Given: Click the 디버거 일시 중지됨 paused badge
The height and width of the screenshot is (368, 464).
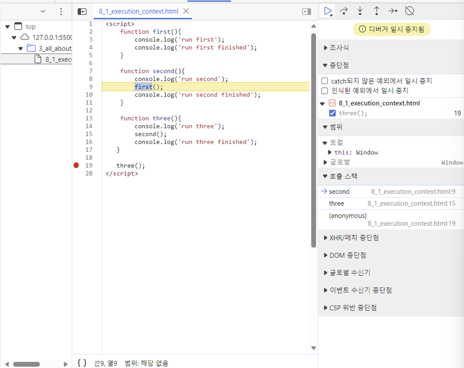Looking at the screenshot, I should pos(391,29).
